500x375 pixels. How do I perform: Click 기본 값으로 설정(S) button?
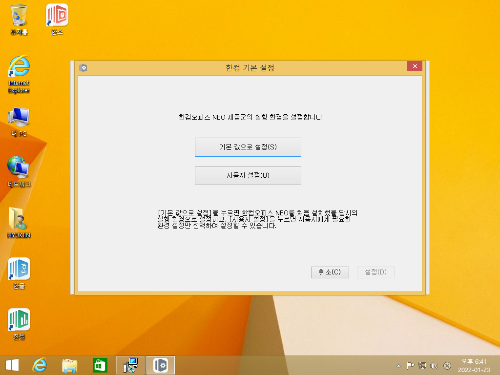pos(248,147)
